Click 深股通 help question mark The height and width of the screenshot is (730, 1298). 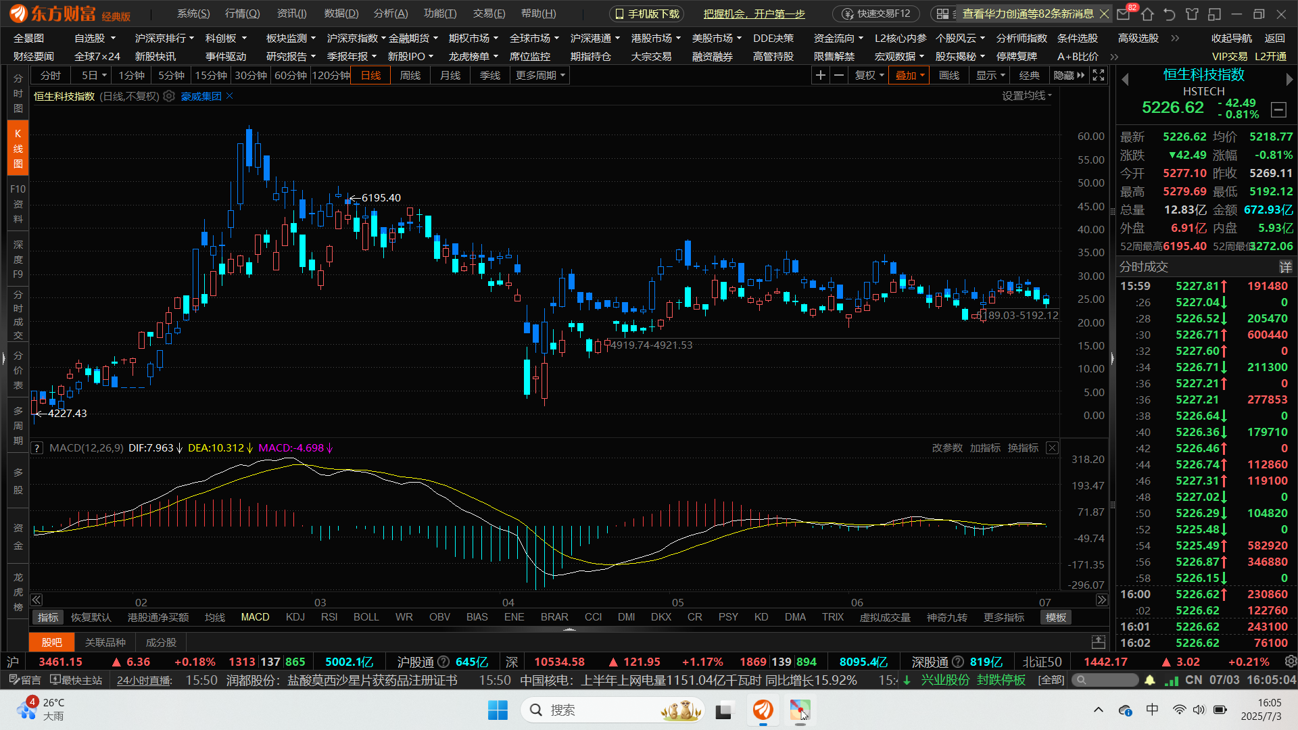click(x=958, y=662)
